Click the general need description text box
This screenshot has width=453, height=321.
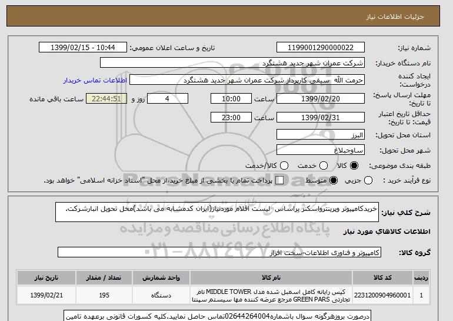click(x=217, y=212)
